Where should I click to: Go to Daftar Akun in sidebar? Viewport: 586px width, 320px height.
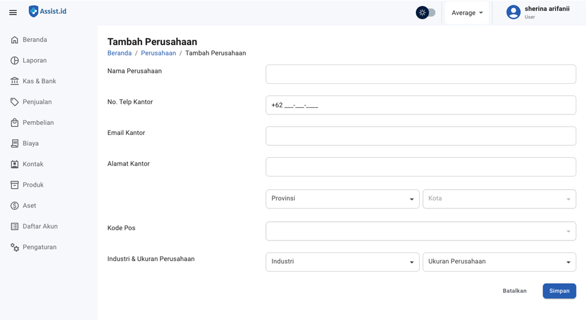tap(40, 227)
